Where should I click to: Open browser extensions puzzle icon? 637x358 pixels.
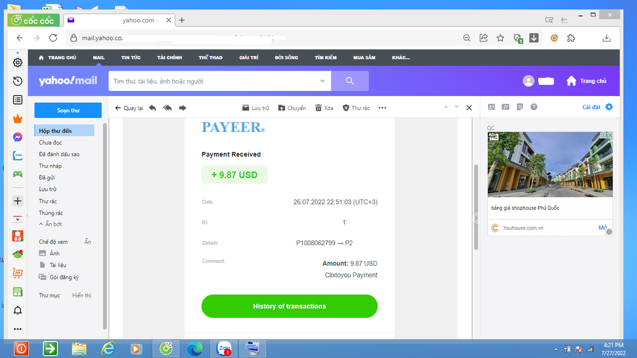(571, 38)
